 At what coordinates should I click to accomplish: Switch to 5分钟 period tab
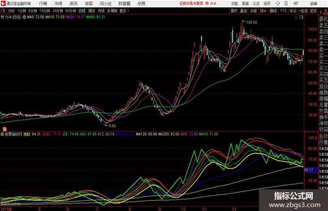32,11
